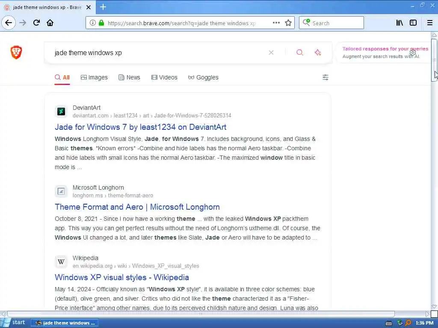The width and height of the screenshot is (438, 328).
Task: Open Theme Format and Aero result
Action: [x=137, y=207]
